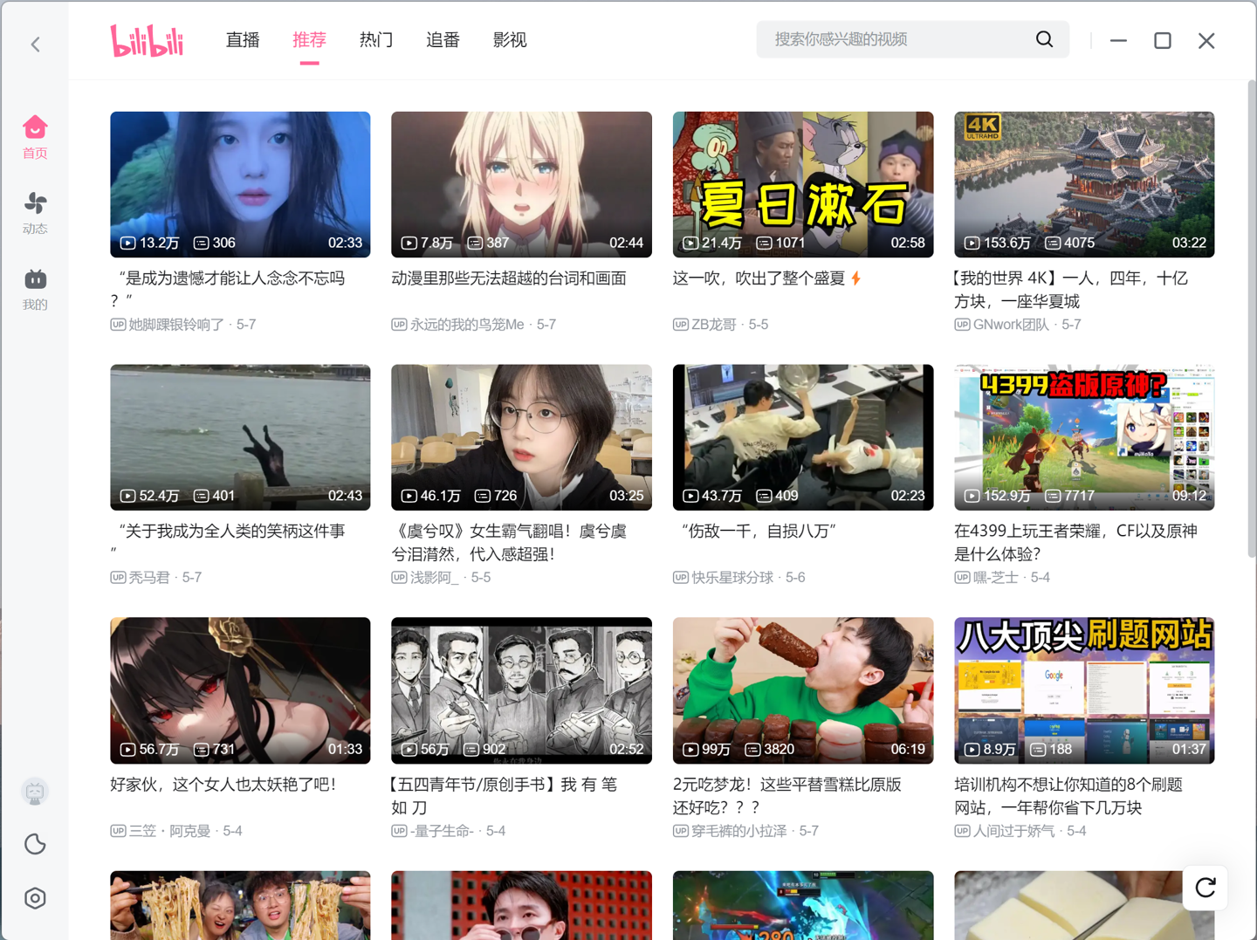1257x940 pixels.
Task: Play the 夏日漱石 video thumbnail
Action: tap(802, 184)
